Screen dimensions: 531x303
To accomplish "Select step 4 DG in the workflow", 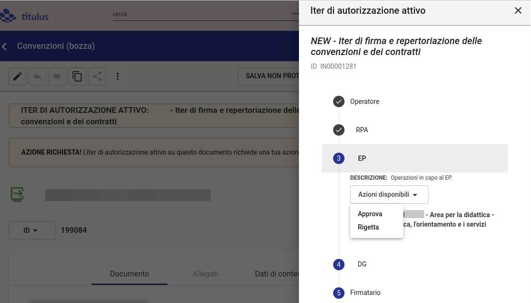I will coord(362,264).
